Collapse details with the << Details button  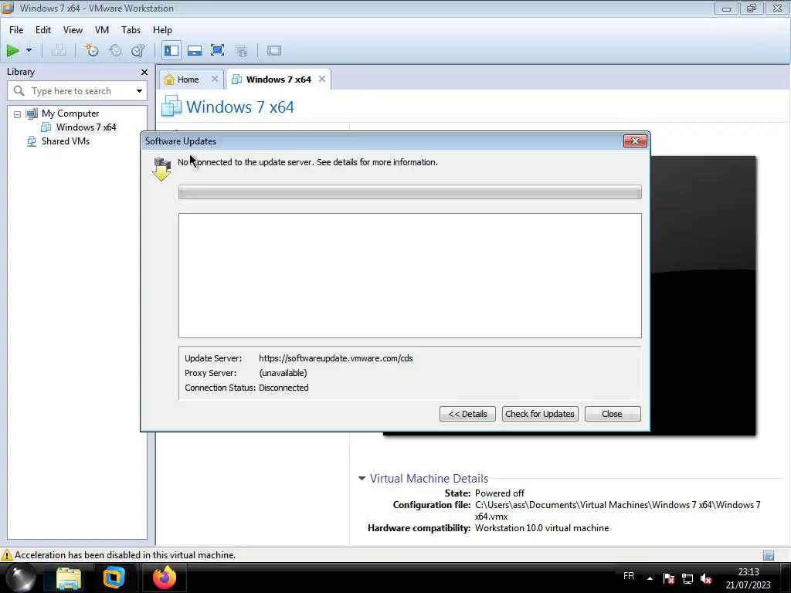click(467, 414)
